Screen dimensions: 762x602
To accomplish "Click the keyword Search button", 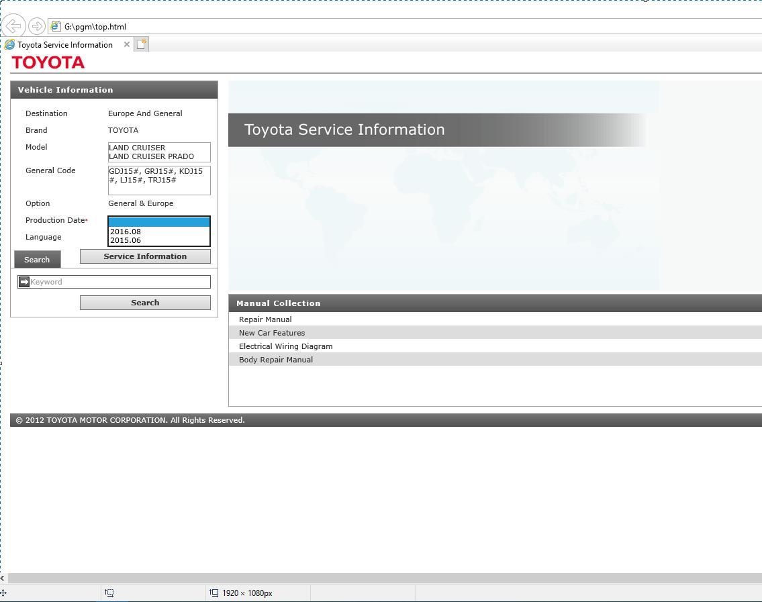I will 145,303.
